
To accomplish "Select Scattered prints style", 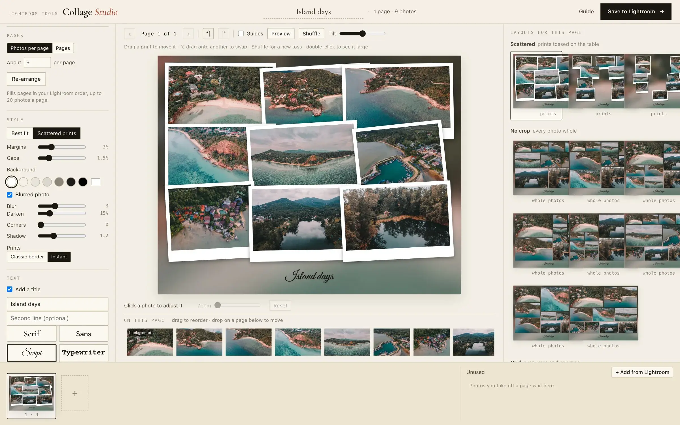I will click(57, 133).
